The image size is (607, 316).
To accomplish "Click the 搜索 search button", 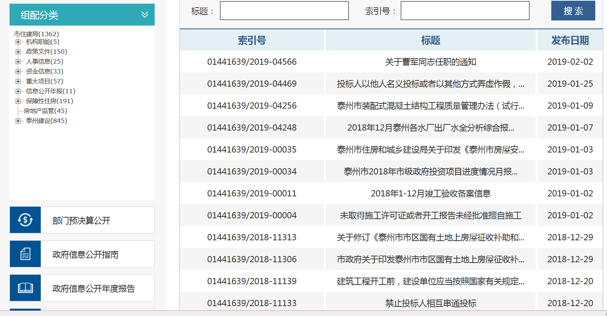I will point(573,11).
